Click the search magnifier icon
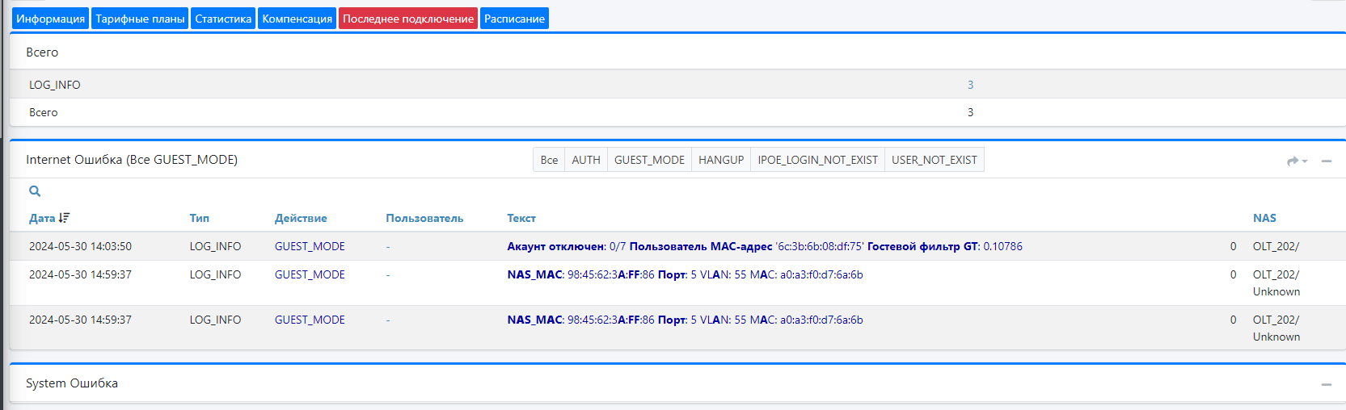The height and width of the screenshot is (410, 1346). 35,191
